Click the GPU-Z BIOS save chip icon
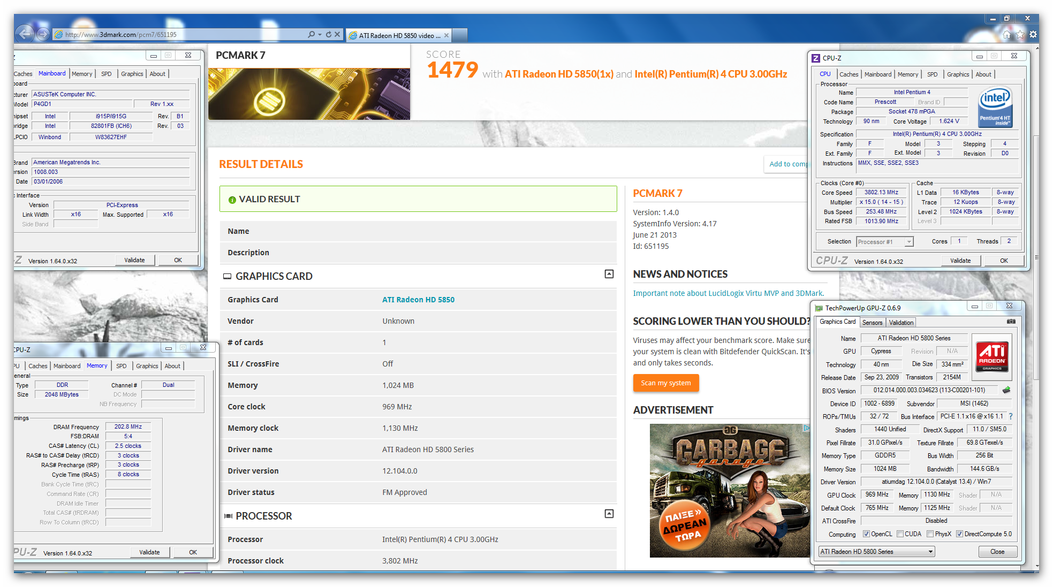 click(1006, 390)
